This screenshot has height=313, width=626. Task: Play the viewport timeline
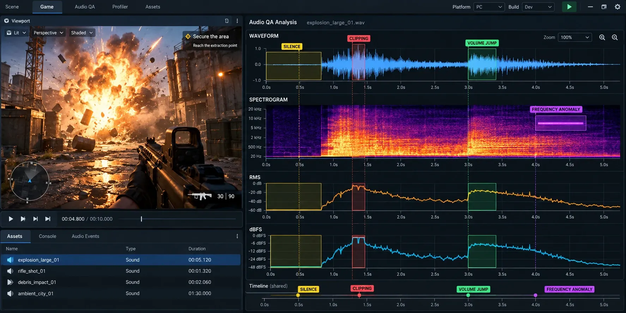[x=11, y=219]
